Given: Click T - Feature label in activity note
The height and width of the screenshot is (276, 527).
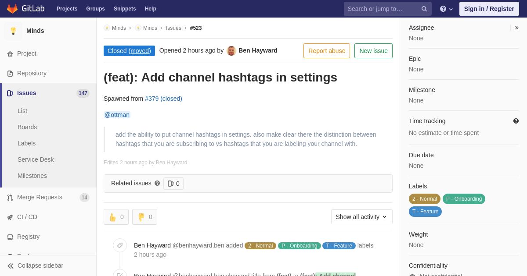Looking at the screenshot, I should 339,246.
